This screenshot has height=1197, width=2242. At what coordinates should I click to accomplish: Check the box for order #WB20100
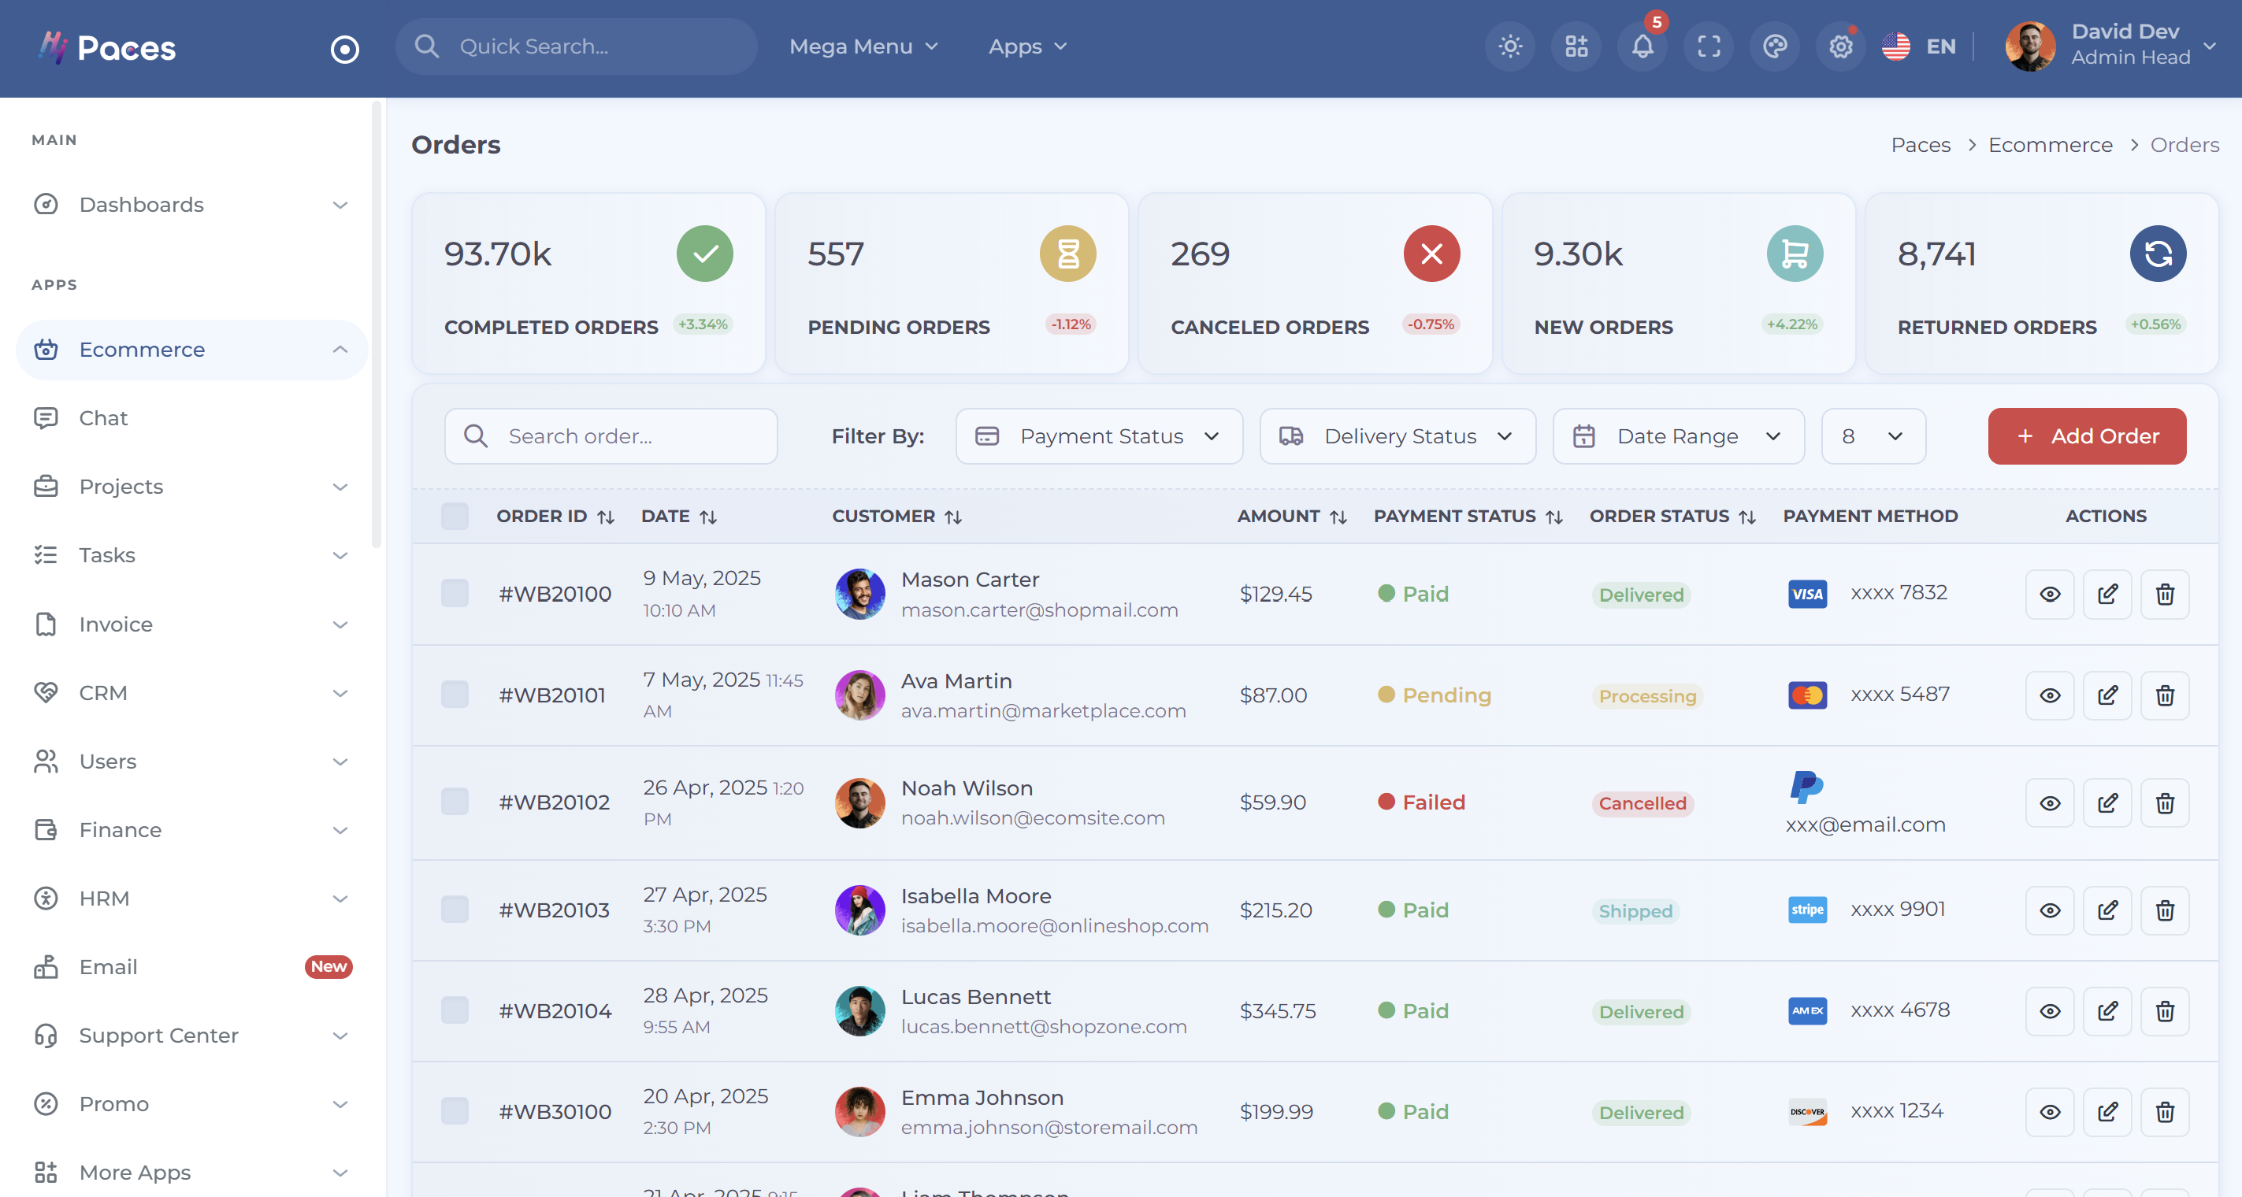(455, 593)
